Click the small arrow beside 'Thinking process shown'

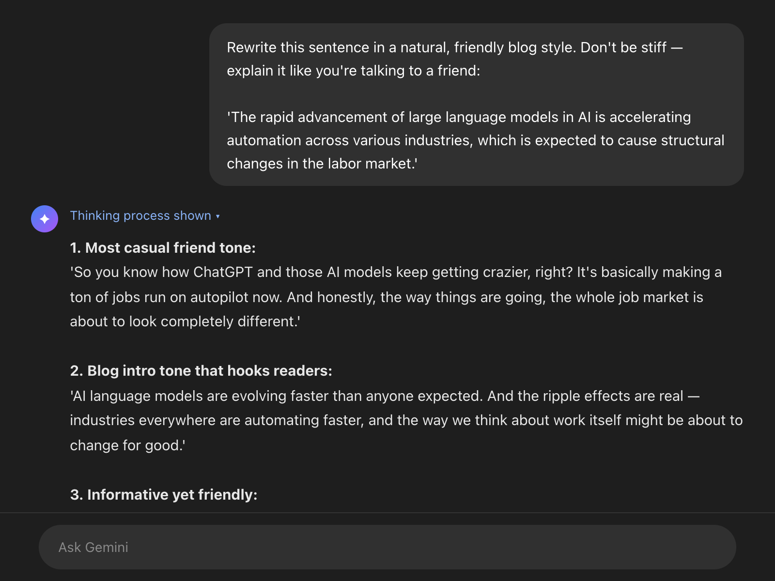(x=218, y=216)
